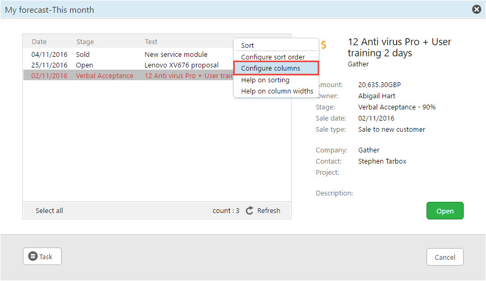Close the My forecast dialog with X icon

click(476, 9)
